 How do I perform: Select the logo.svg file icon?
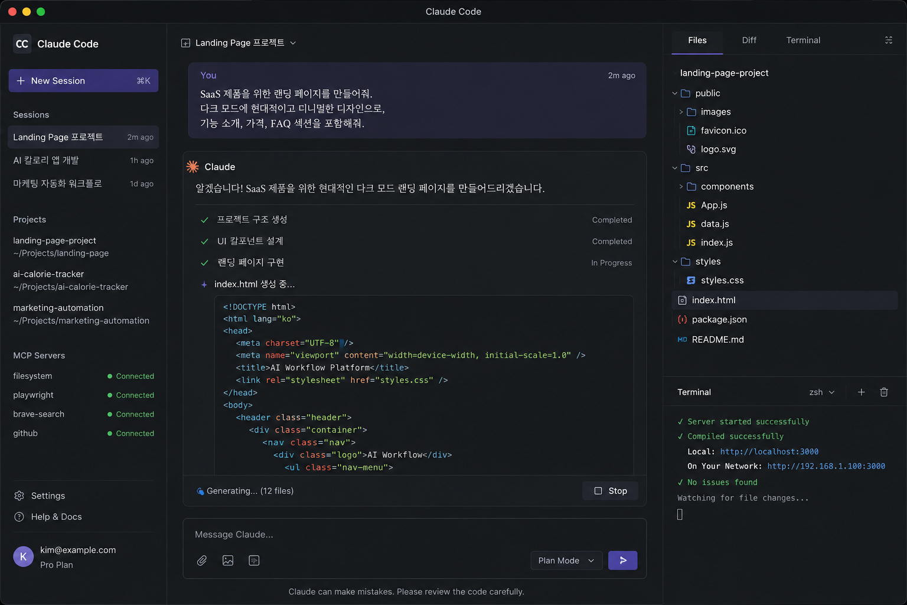tap(691, 149)
